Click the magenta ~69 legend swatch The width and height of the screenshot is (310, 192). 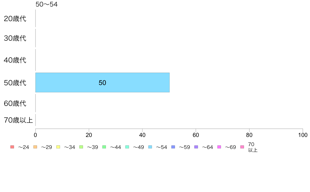(219, 147)
